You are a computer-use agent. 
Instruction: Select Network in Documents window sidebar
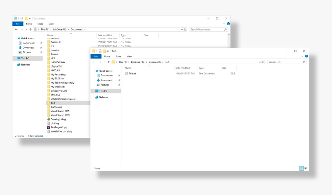(25, 65)
